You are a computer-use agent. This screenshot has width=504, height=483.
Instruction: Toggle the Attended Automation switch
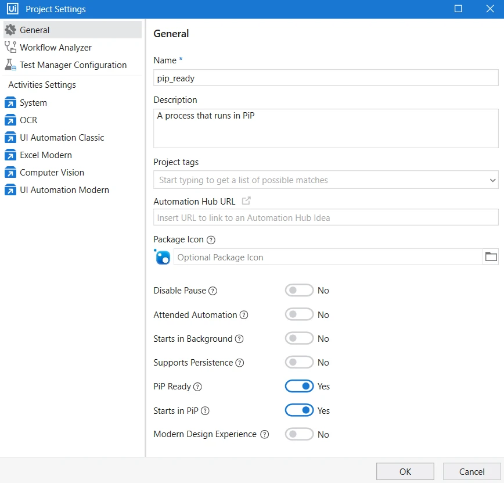[299, 314]
